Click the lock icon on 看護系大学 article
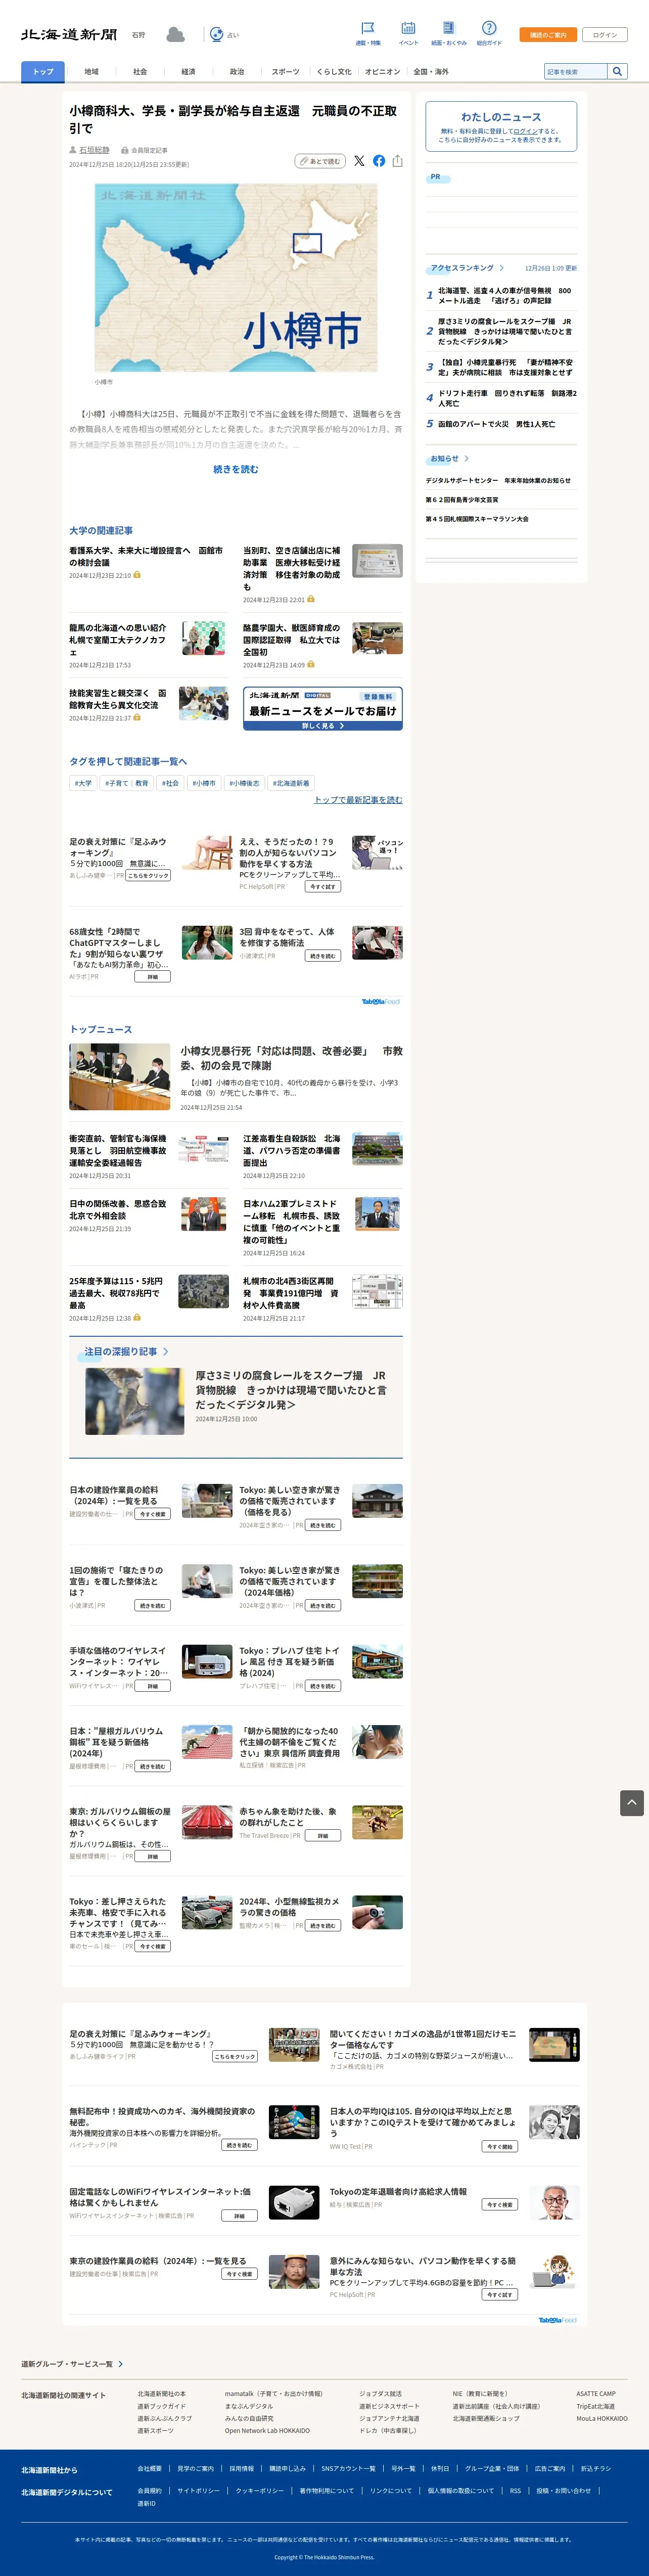Image resolution: width=649 pixels, height=2576 pixels. (137, 575)
